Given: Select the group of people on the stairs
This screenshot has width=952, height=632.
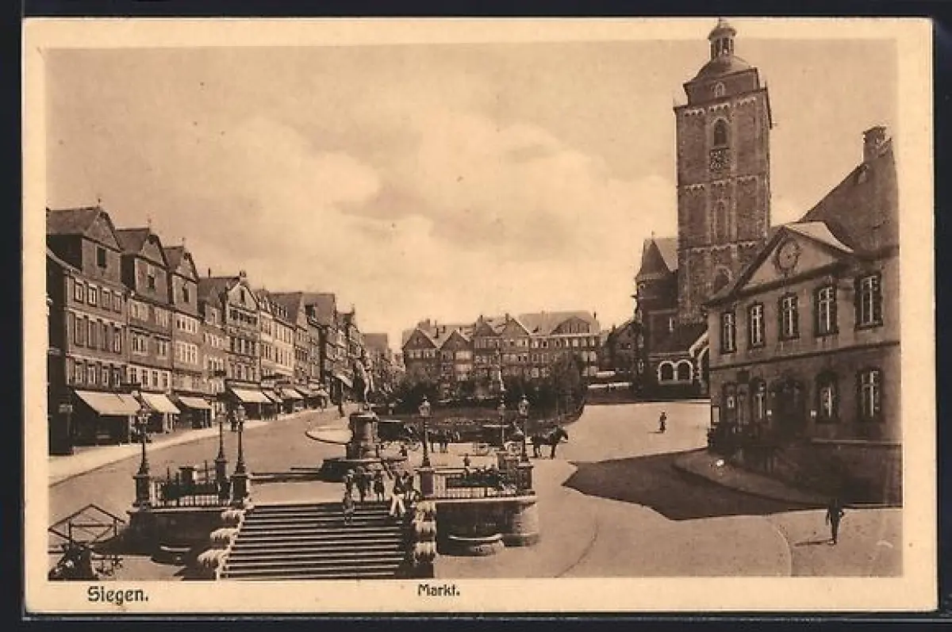Looking at the screenshot, I should [373, 488].
